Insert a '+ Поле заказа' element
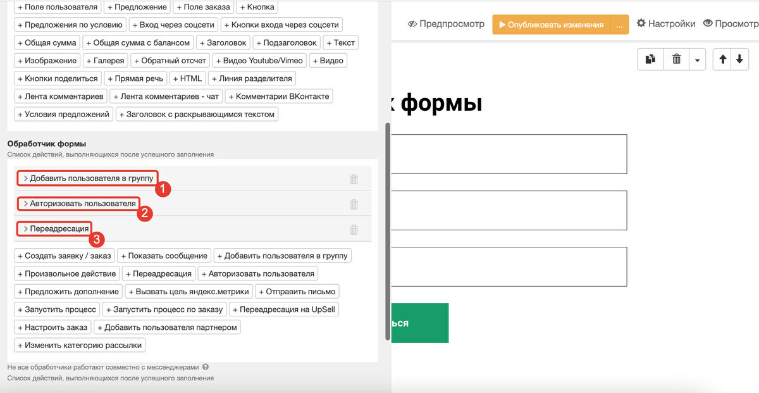The height and width of the screenshot is (393, 759). pos(203,7)
